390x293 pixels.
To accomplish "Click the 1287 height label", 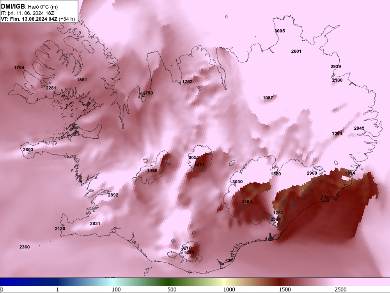I will [x=278, y=213].
